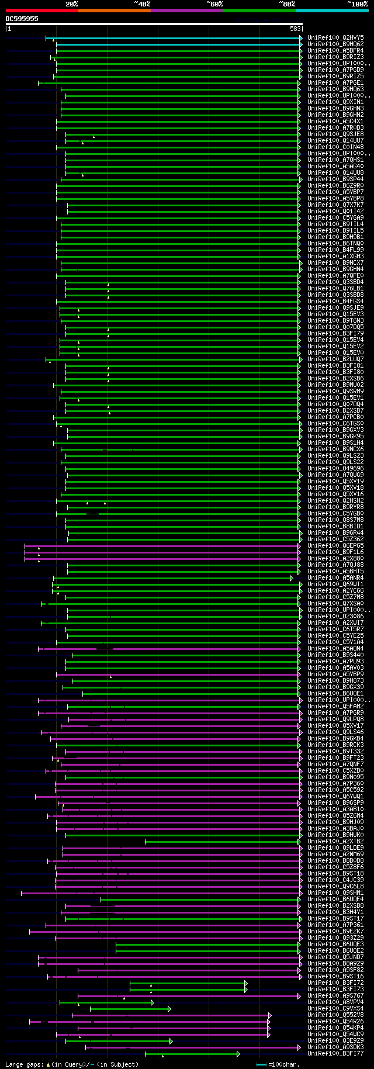Click the UniRef100_Q9SJE8 entry

(x=335, y=134)
